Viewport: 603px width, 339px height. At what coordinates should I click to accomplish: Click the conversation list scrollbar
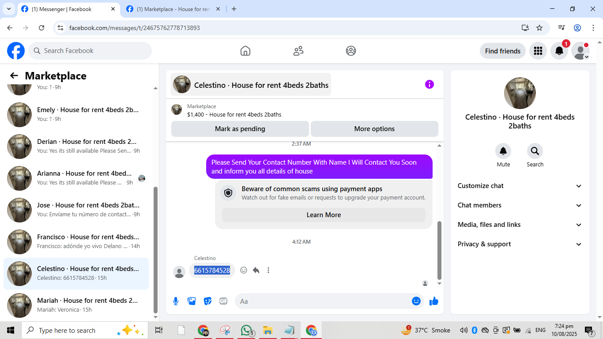click(155, 249)
